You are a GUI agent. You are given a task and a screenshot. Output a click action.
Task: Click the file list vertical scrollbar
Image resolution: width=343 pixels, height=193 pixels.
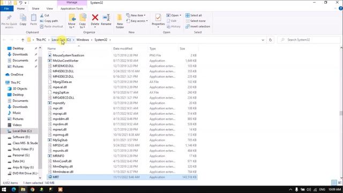click(x=341, y=113)
